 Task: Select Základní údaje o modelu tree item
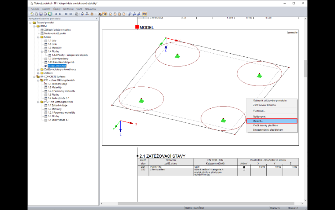coord(57,30)
